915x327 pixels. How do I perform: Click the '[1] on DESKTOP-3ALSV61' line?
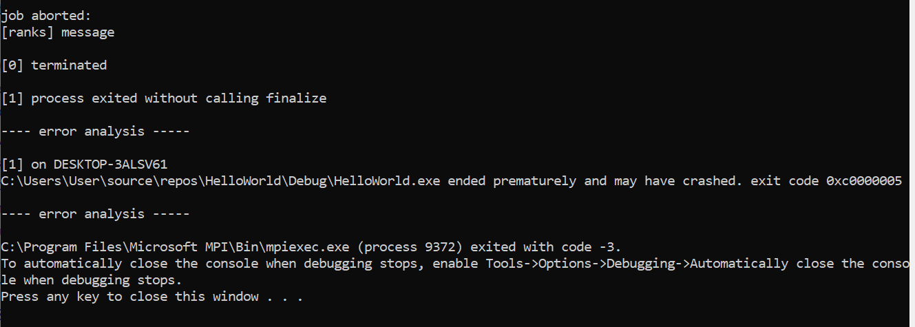coord(85,165)
